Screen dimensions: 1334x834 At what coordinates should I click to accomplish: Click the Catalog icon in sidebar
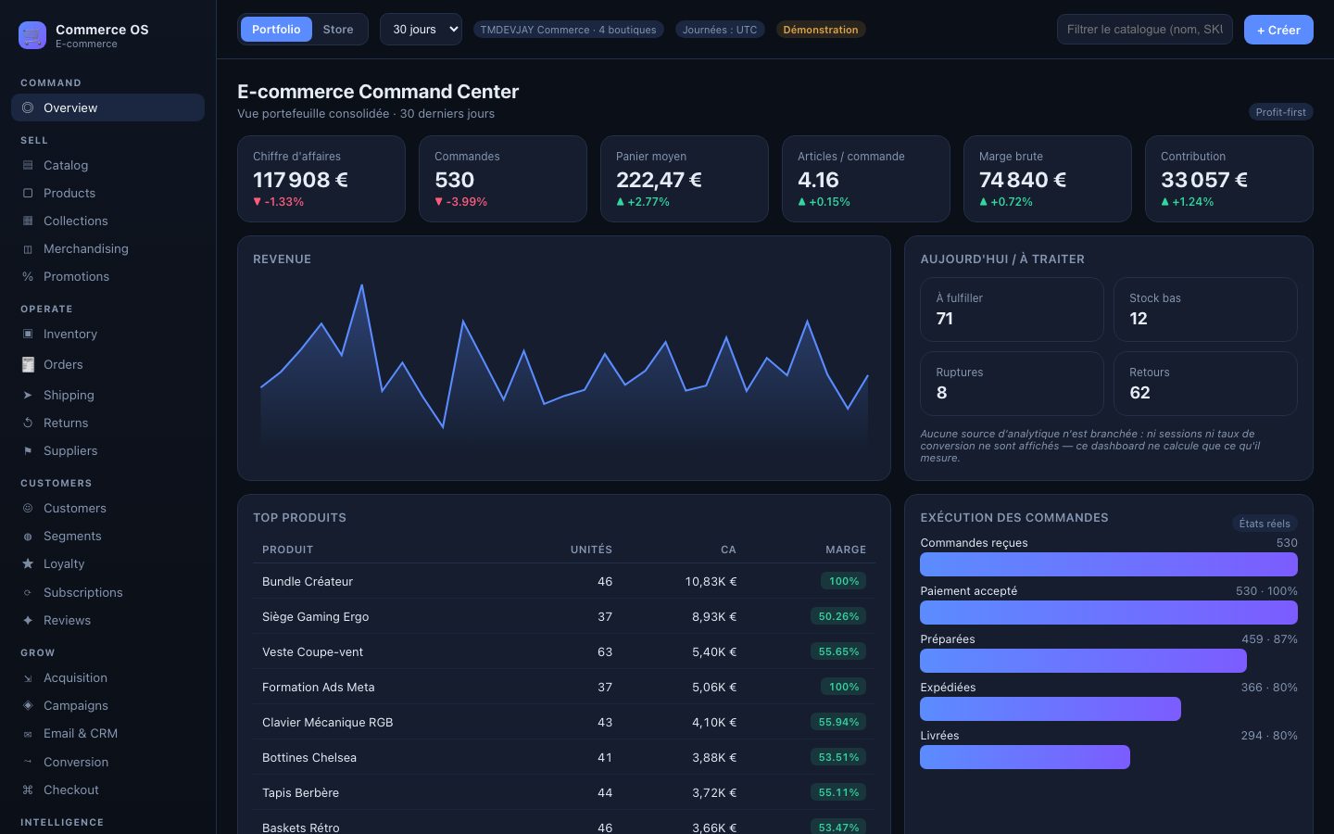[28, 165]
